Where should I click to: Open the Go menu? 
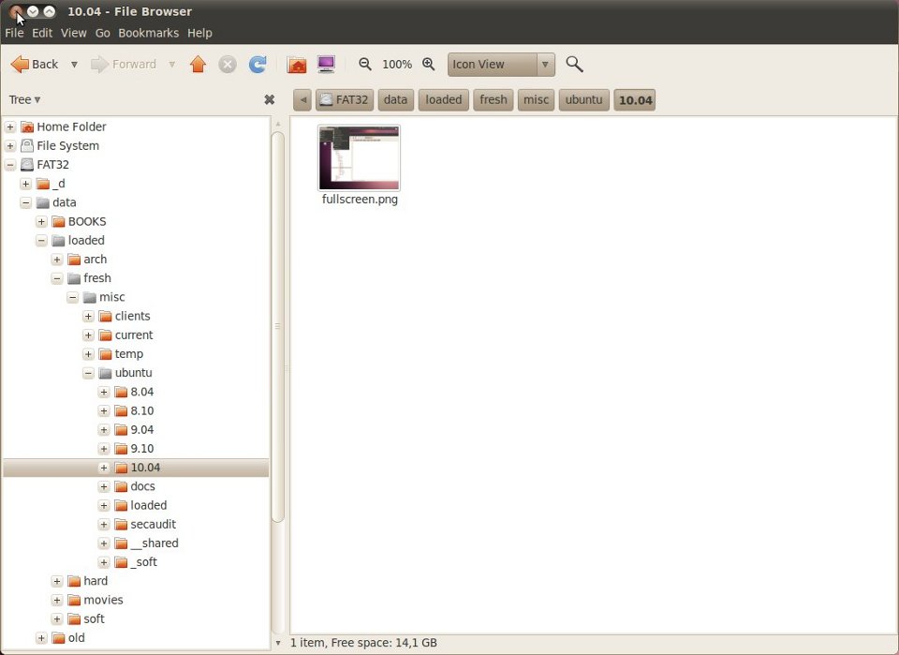pyautogui.click(x=102, y=33)
